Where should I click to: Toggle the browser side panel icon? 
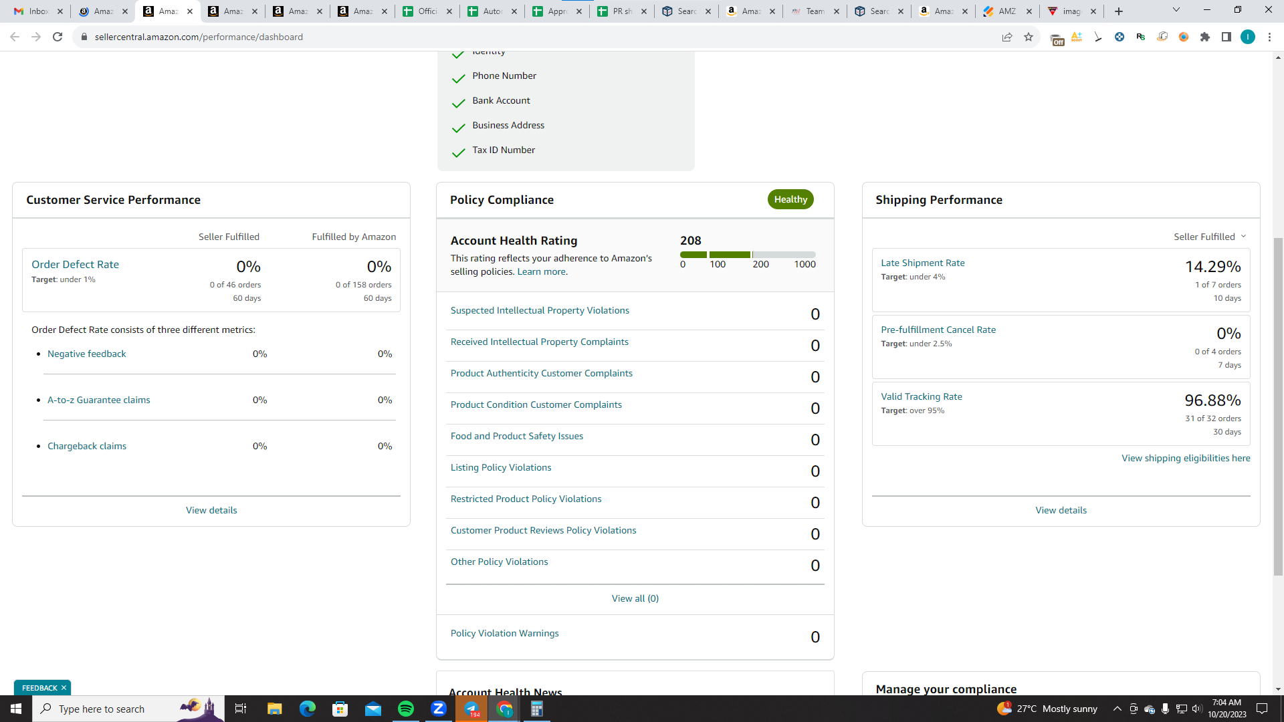click(1226, 37)
